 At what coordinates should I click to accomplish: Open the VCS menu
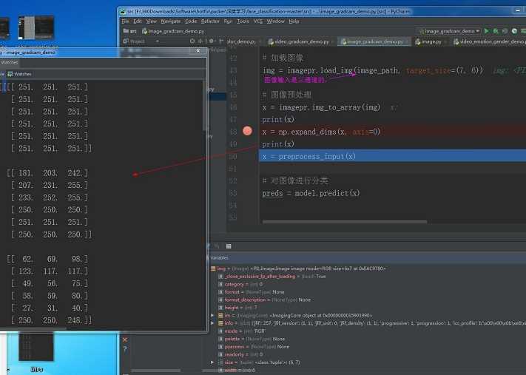tap(257, 21)
